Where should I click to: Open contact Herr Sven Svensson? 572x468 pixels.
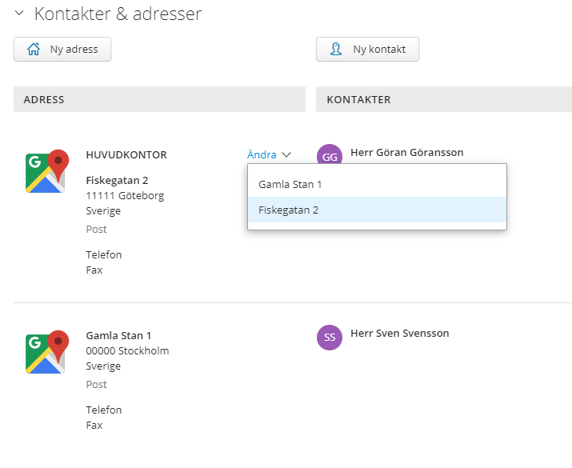coord(399,334)
